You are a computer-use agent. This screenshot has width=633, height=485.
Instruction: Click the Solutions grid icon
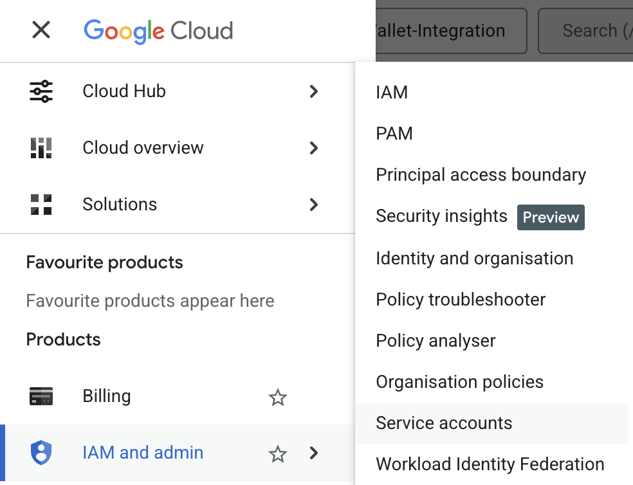(41, 205)
